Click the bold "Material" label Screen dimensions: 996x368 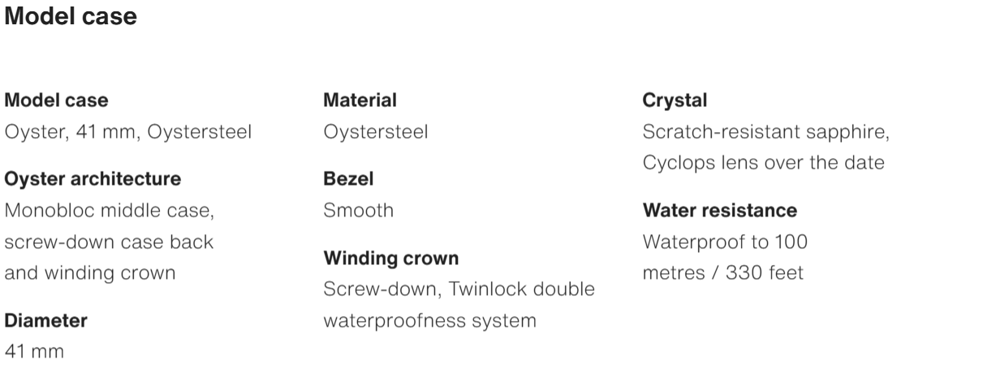tap(360, 101)
